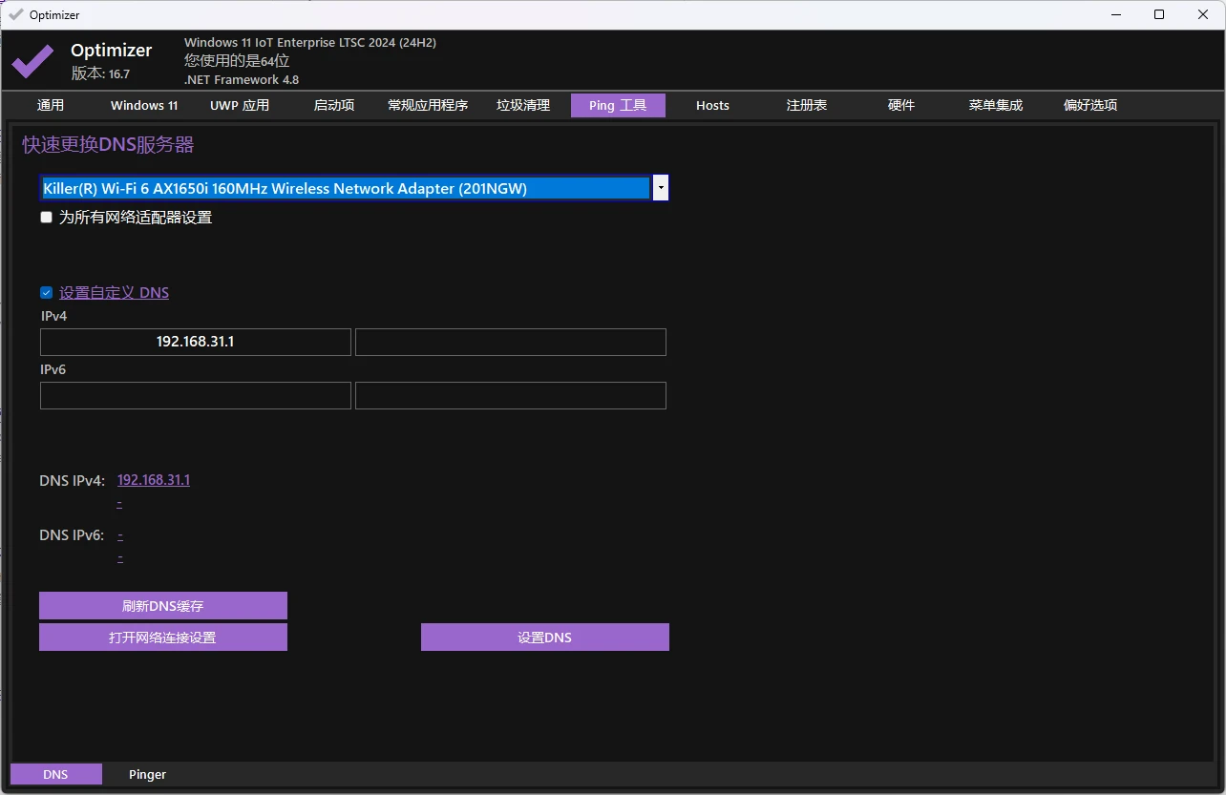Go to the 启动项 tab
1226x795 pixels.
coord(334,105)
